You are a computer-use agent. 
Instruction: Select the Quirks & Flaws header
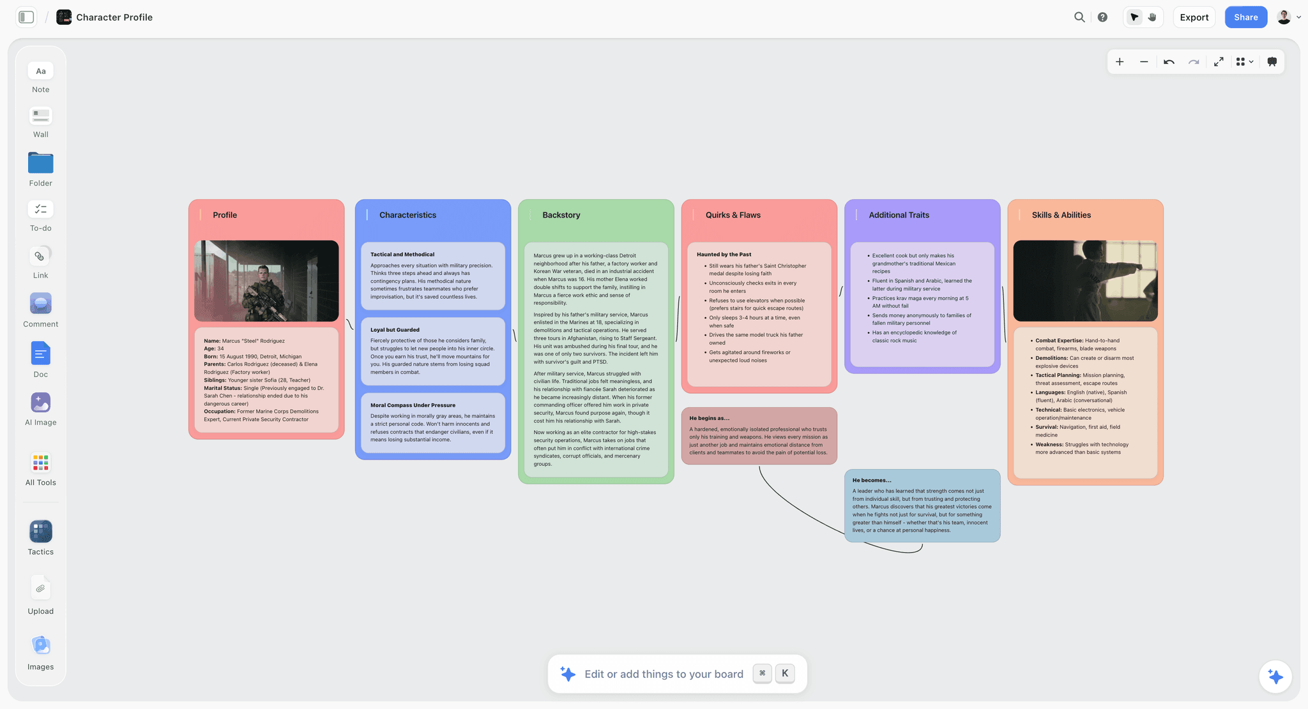(x=733, y=215)
